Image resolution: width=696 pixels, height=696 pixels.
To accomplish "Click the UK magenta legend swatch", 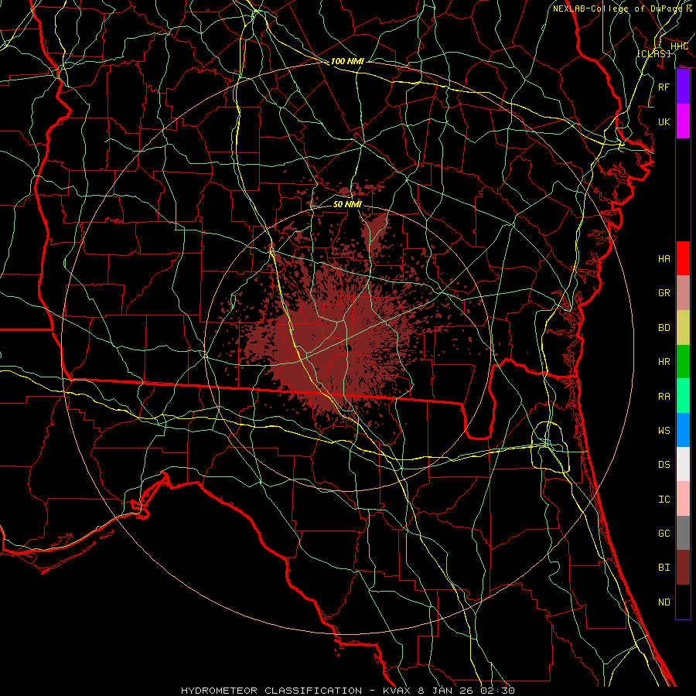I will [x=683, y=121].
